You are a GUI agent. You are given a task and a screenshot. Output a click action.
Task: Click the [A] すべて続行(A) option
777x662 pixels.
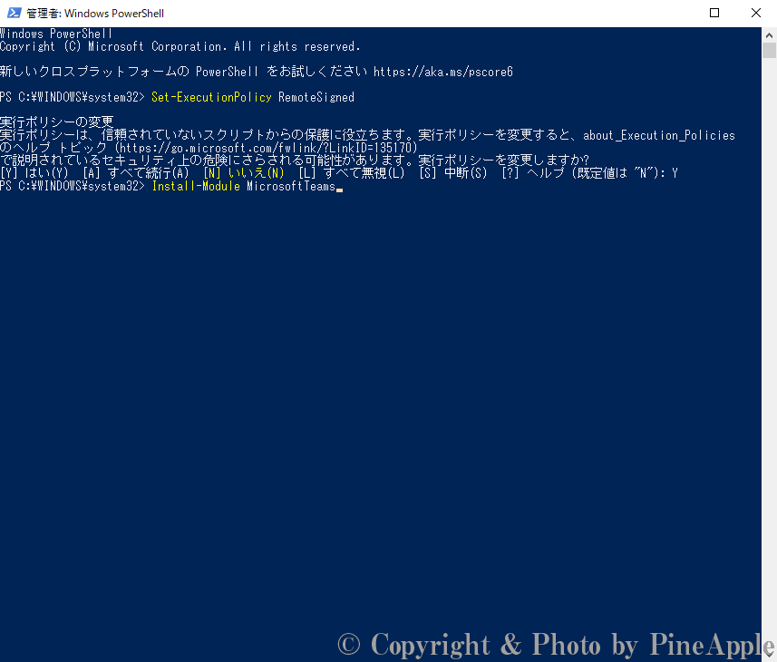[x=136, y=173]
